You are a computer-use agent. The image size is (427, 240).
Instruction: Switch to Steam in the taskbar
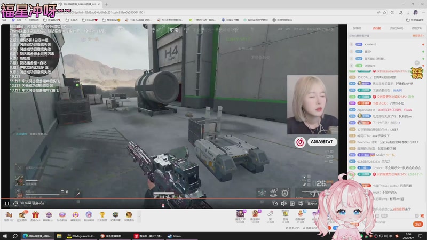click(x=175, y=236)
